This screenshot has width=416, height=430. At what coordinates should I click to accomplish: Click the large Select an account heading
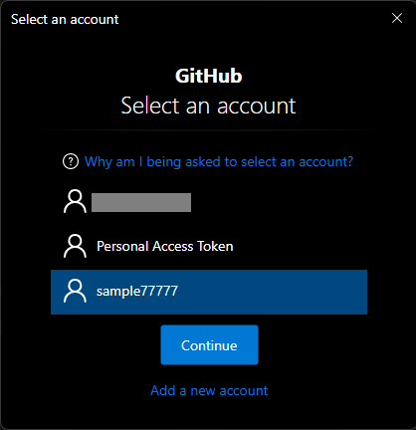pos(208,106)
